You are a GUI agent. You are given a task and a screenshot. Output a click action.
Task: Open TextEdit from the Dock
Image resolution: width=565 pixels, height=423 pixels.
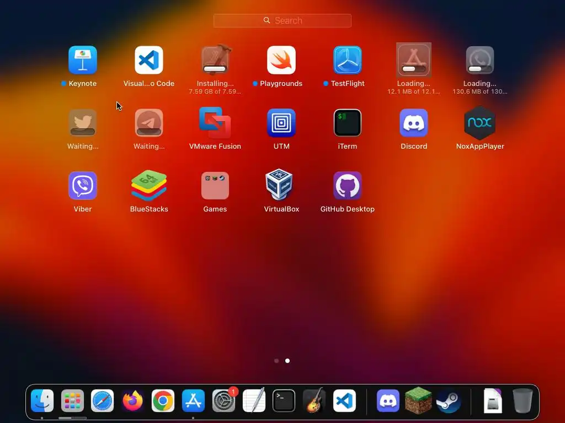click(x=254, y=400)
